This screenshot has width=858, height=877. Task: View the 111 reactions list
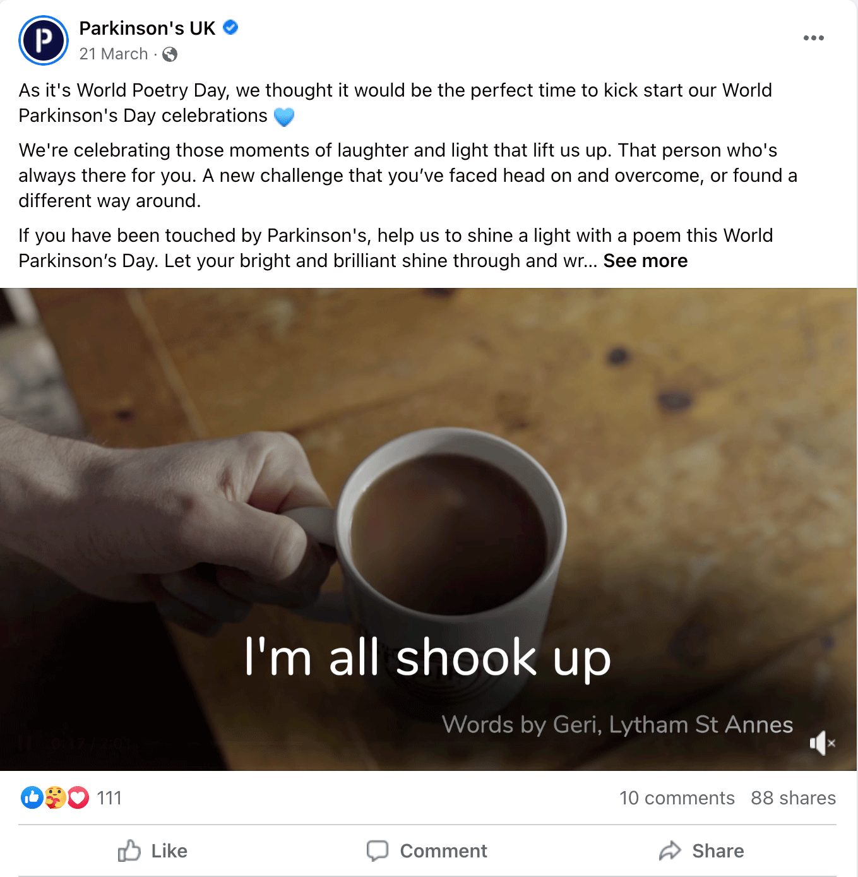coord(109,798)
